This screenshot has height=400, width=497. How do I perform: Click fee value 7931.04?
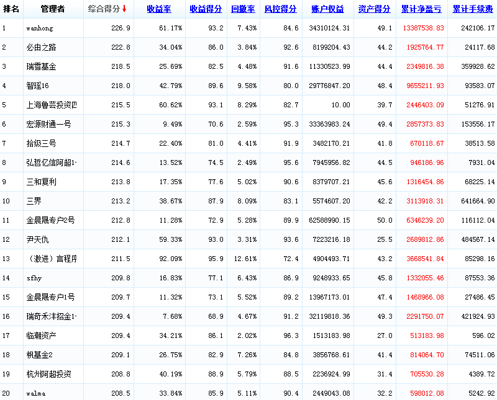pos(482,162)
